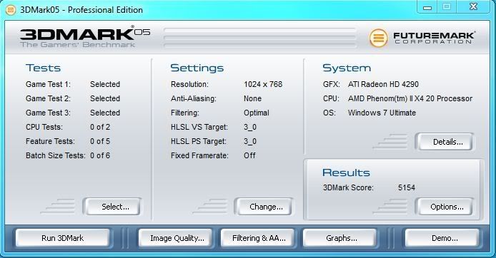Click the Settings section heading

point(197,68)
